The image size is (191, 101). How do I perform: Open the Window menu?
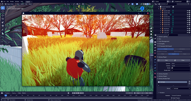point(17,2)
